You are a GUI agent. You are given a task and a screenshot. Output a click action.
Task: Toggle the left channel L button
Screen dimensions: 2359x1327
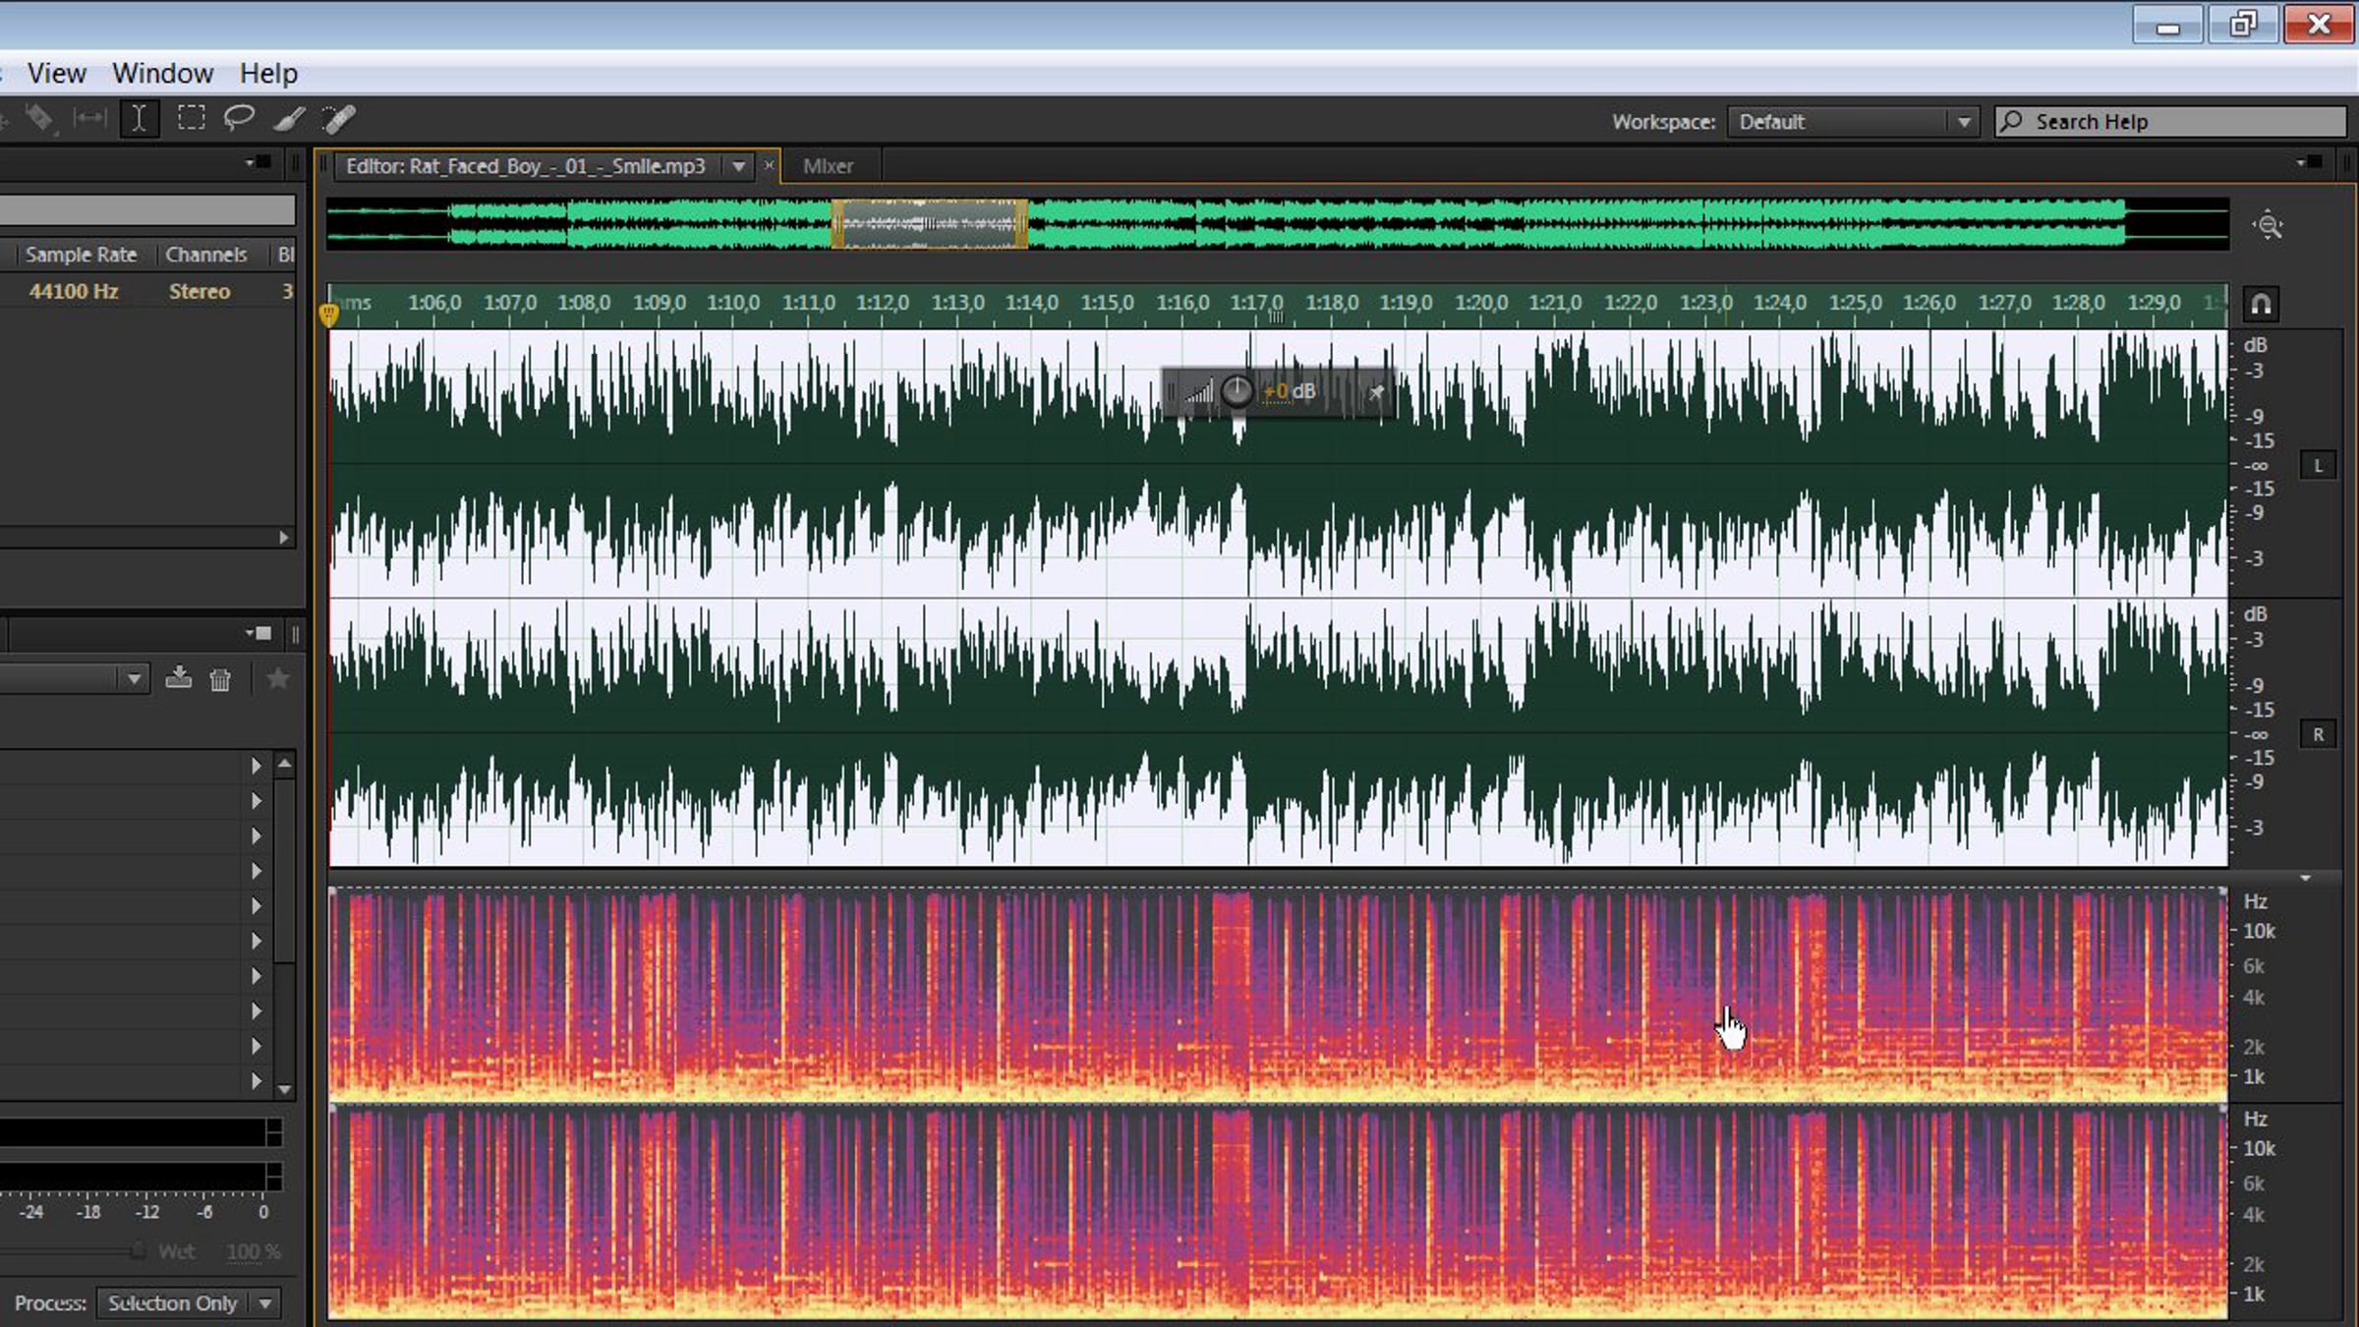[x=2318, y=466]
